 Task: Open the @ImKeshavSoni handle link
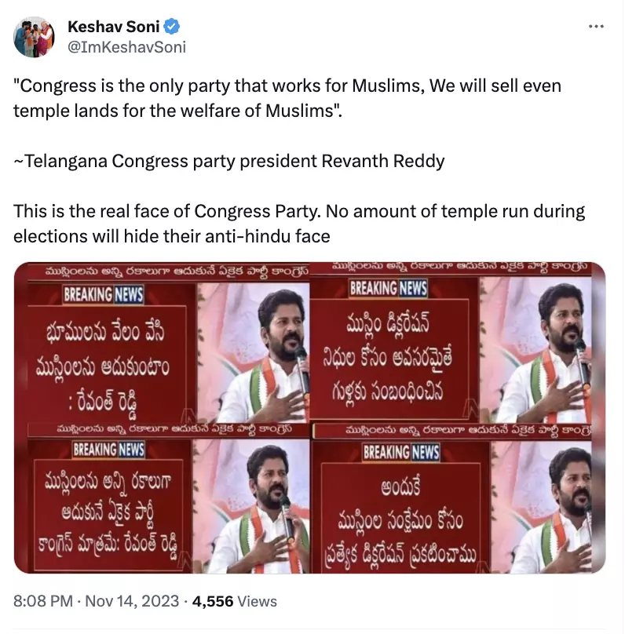(x=126, y=47)
